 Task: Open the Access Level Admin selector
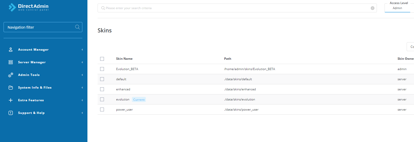(x=397, y=8)
